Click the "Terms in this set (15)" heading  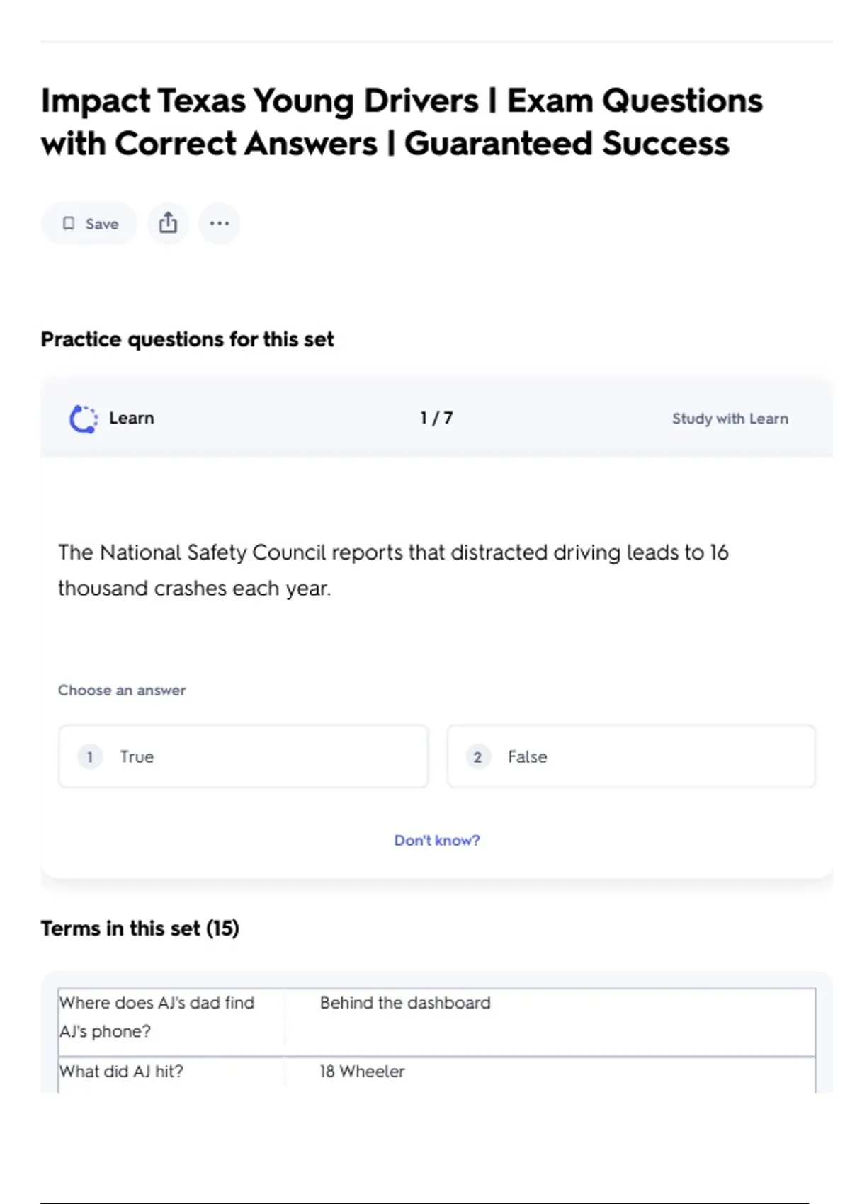[140, 928]
